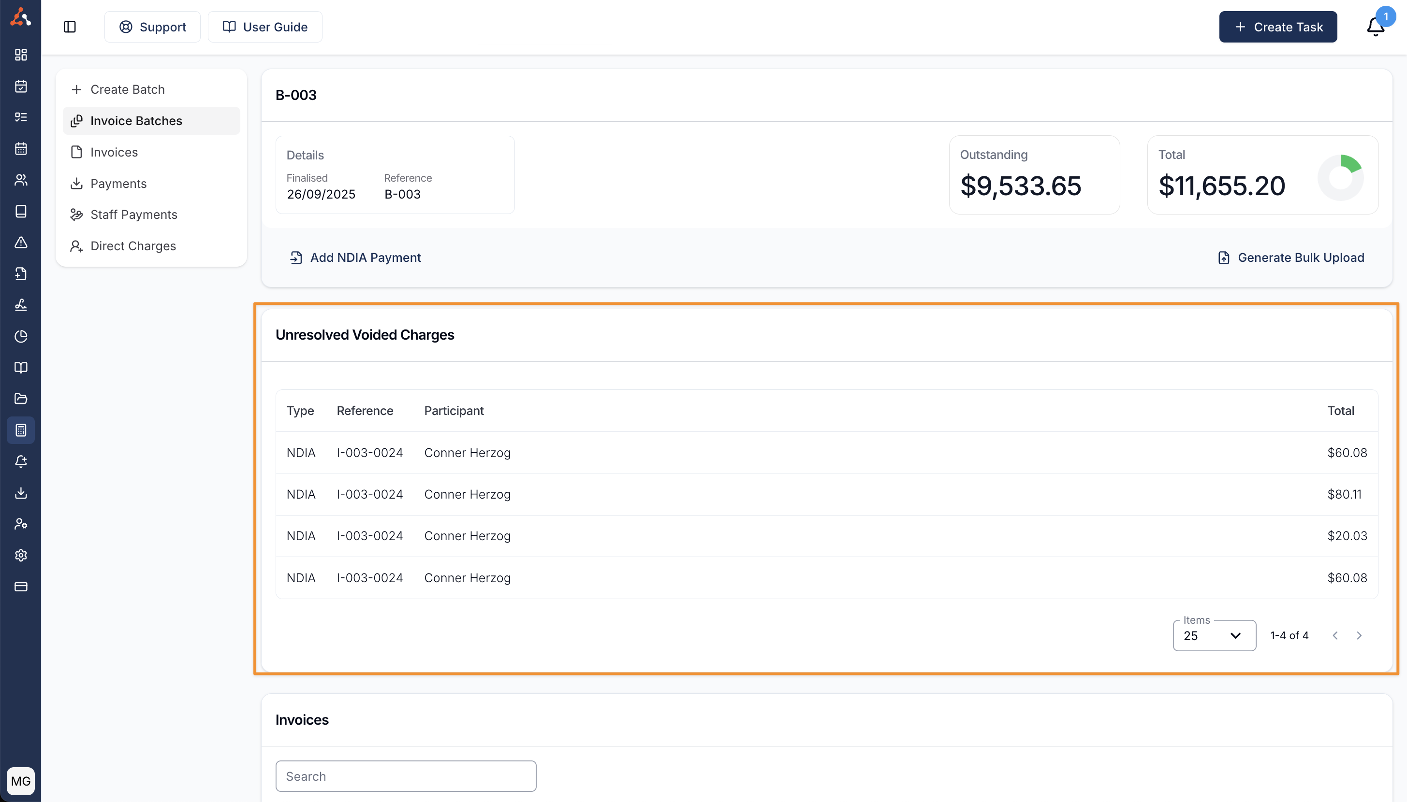The height and width of the screenshot is (802, 1407).
Task: Open the dashboard grid icon in sidebar
Action: (x=21, y=55)
